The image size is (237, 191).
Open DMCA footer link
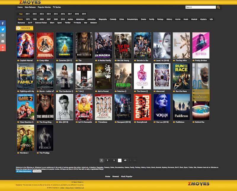click(x=62, y=188)
